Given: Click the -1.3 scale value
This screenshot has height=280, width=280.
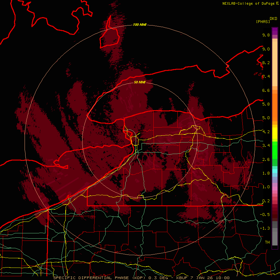Looking at the screenshot, I should [x=265, y=228].
